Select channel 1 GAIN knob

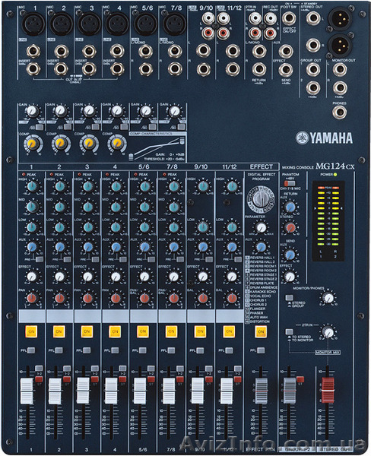[x=32, y=111]
